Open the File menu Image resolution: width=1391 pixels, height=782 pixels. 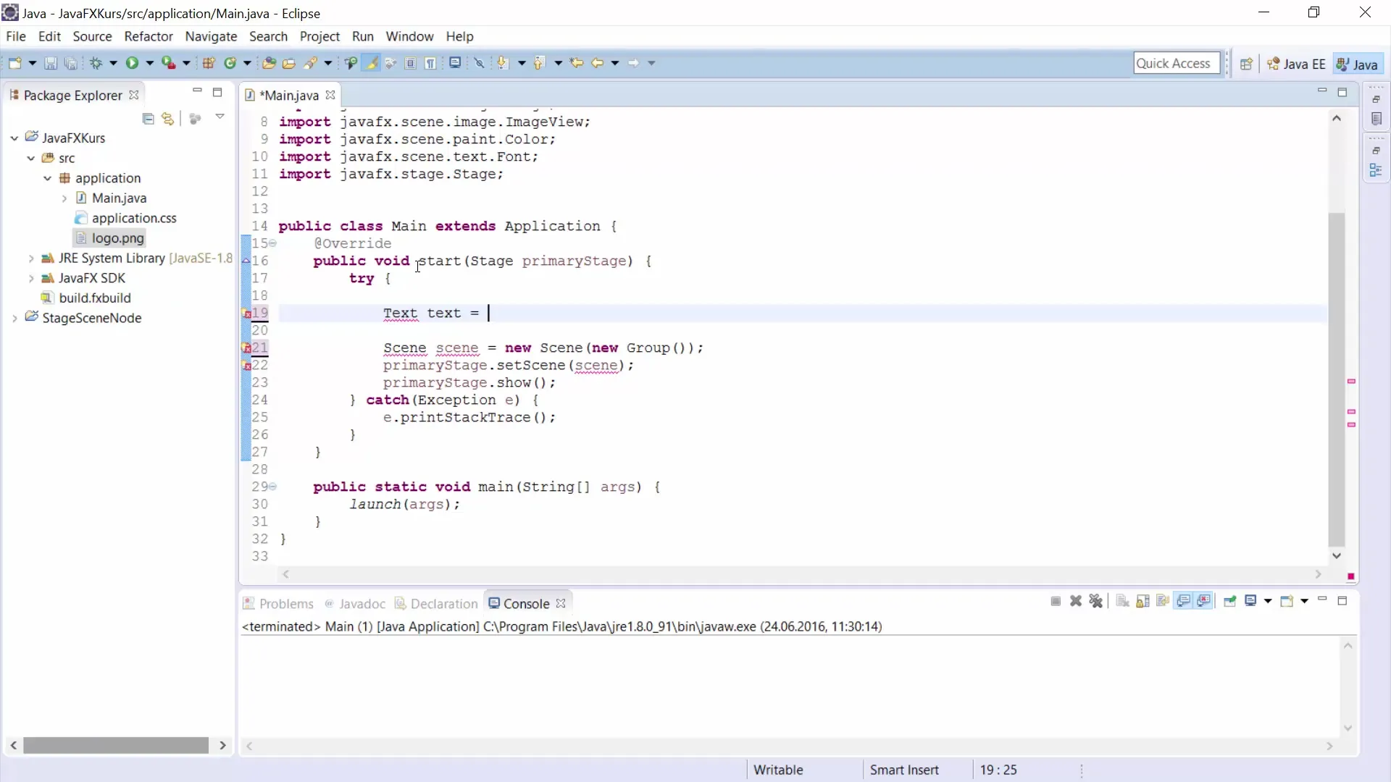click(x=15, y=36)
